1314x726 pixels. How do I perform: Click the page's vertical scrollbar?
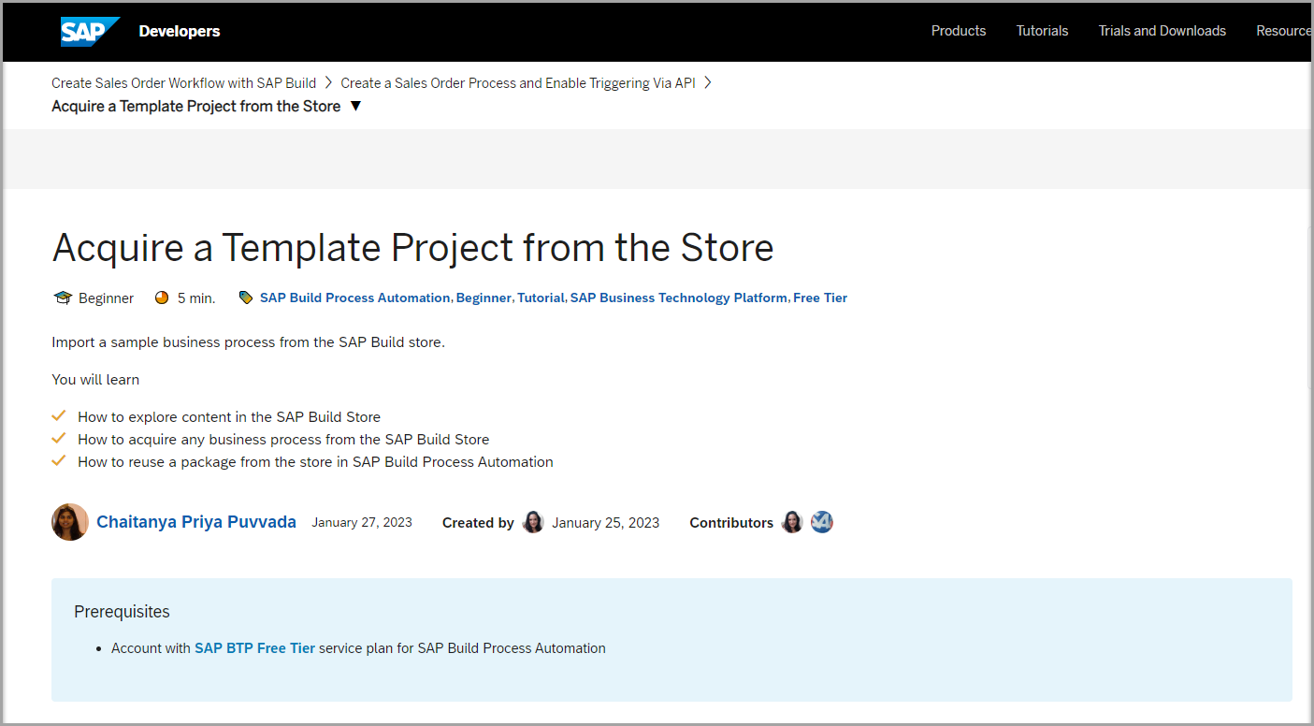(x=1308, y=309)
